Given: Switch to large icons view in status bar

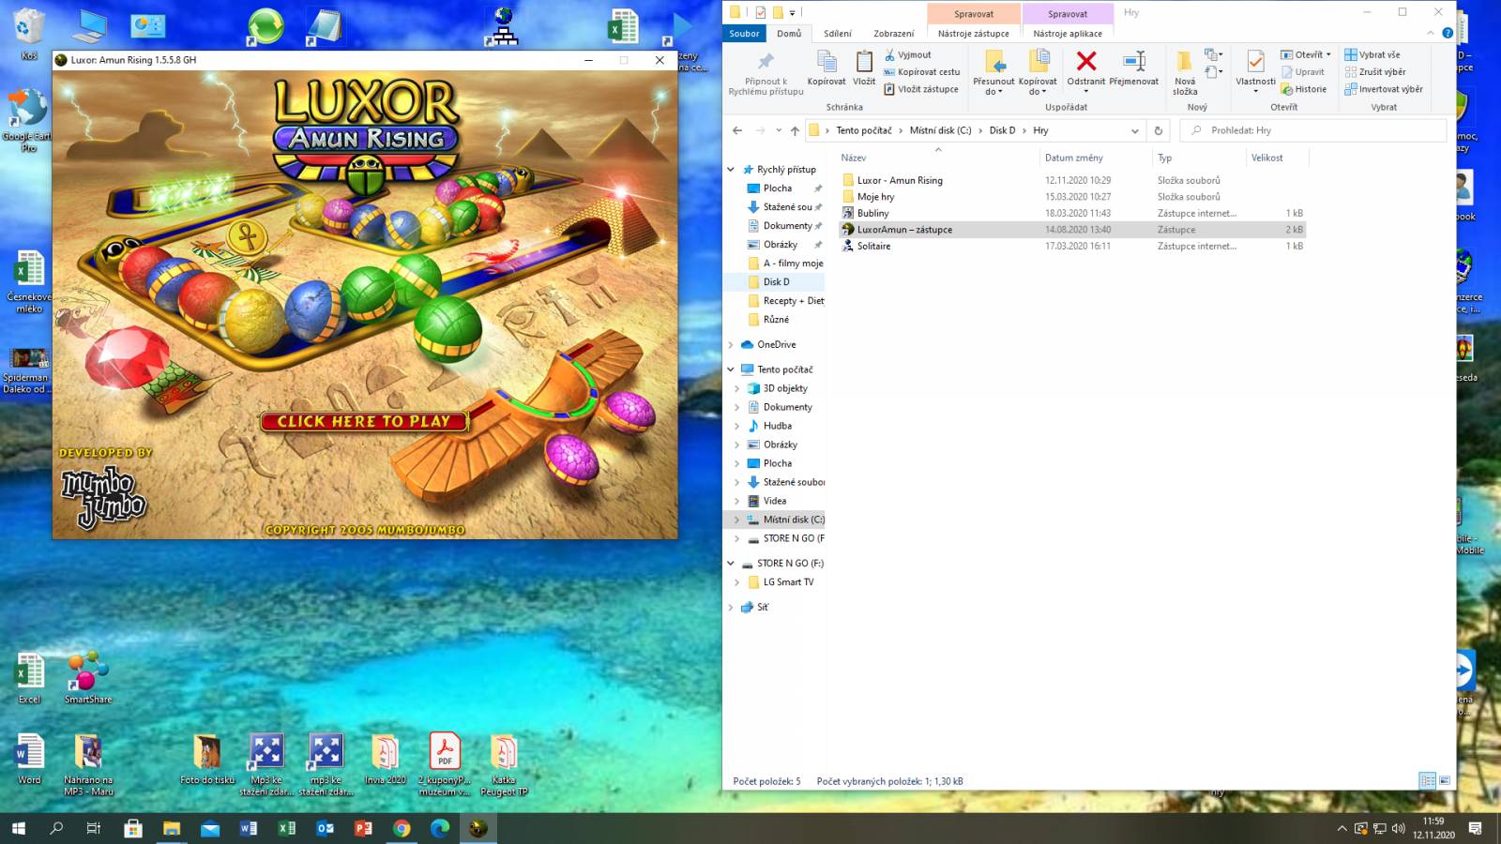Looking at the screenshot, I should 1445,780.
